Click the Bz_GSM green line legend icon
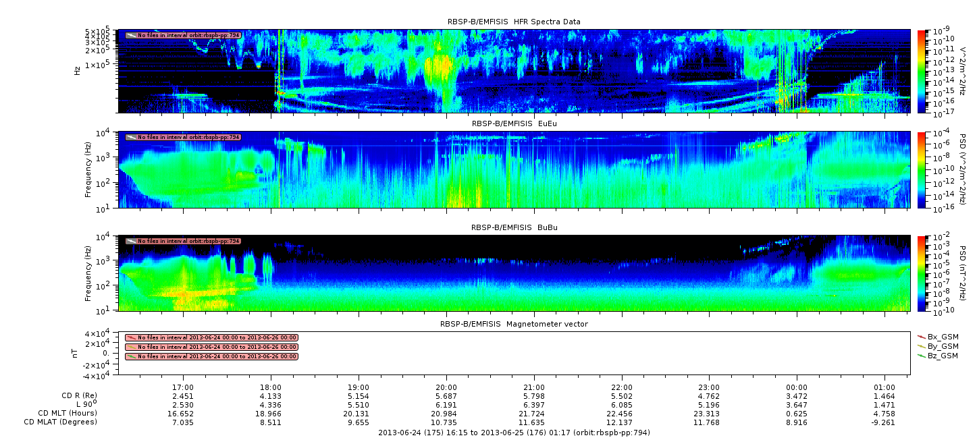Viewport: 977px width, 444px height. 921,355
